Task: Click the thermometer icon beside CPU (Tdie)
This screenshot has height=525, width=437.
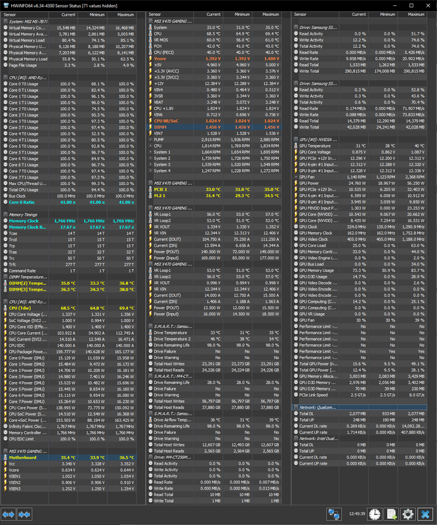Action: click(x=5, y=308)
